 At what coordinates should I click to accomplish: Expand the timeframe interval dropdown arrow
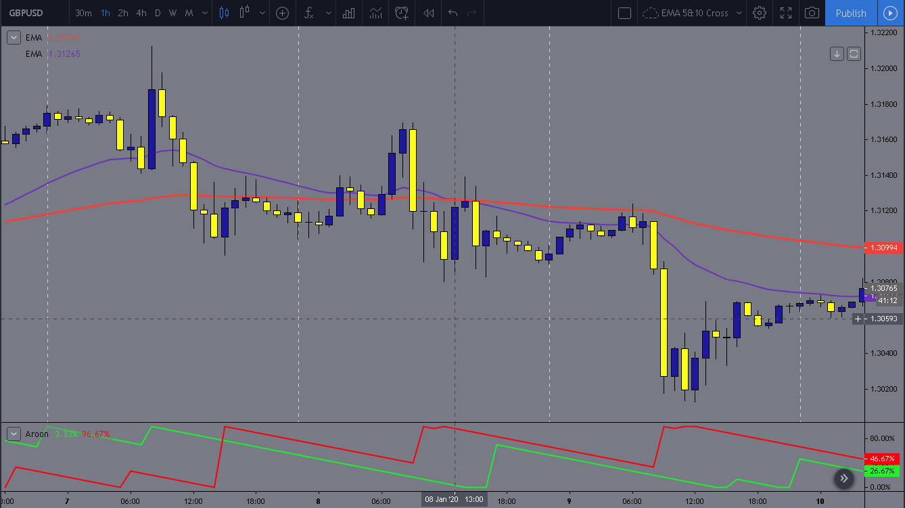point(205,13)
